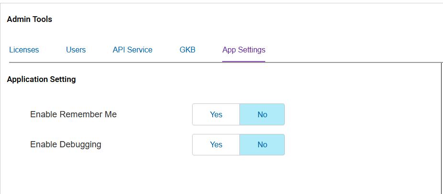Click the Enable Debugging label
This screenshot has height=194, width=443.
pyautogui.click(x=65, y=144)
